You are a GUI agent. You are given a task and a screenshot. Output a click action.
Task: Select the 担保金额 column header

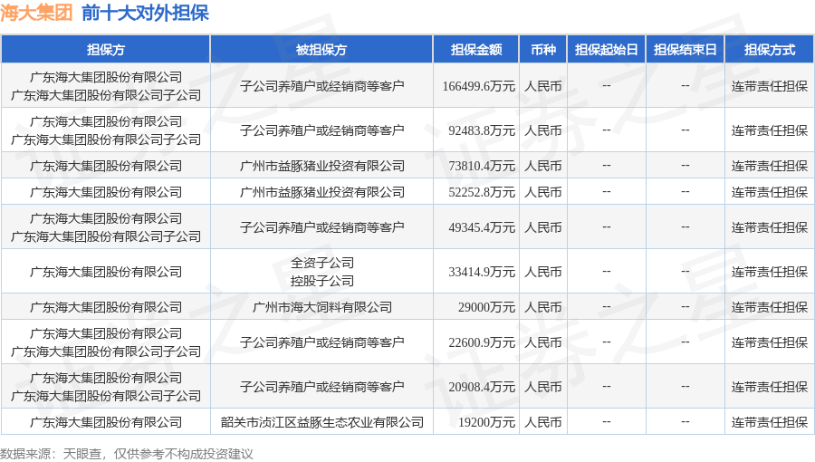pos(476,49)
